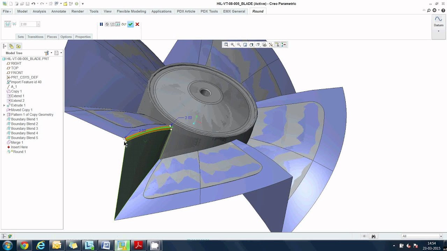Click the Save icon in quick access toolbar

(27, 3)
